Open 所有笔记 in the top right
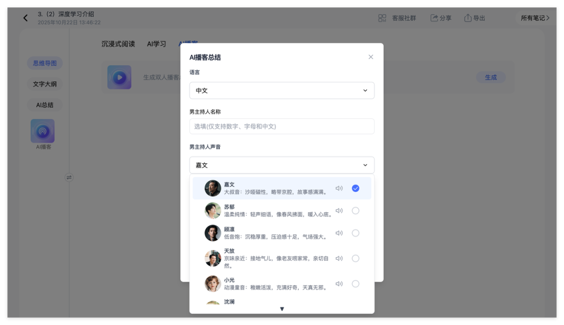564x325 pixels. (x=534, y=17)
